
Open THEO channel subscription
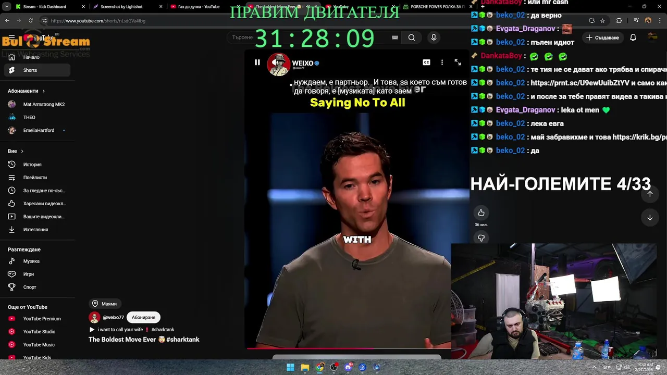coord(36,117)
